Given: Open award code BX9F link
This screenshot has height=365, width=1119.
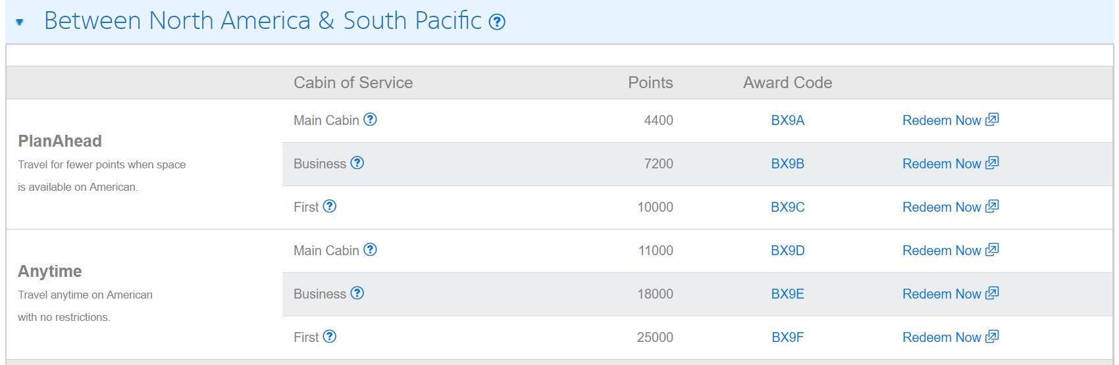Looking at the screenshot, I should coord(787,337).
